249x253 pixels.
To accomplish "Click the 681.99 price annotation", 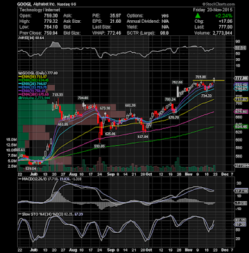I will tap(130, 106).
